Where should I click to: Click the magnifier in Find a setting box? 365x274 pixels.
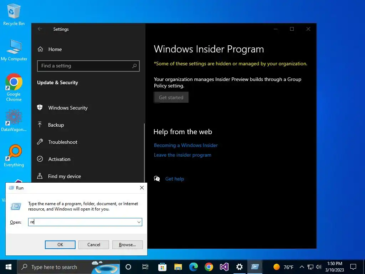pyautogui.click(x=134, y=66)
